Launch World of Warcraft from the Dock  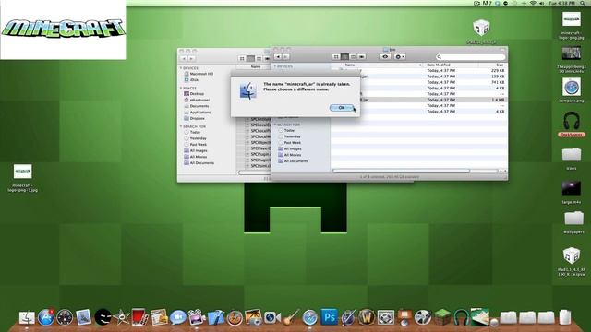[367, 317]
